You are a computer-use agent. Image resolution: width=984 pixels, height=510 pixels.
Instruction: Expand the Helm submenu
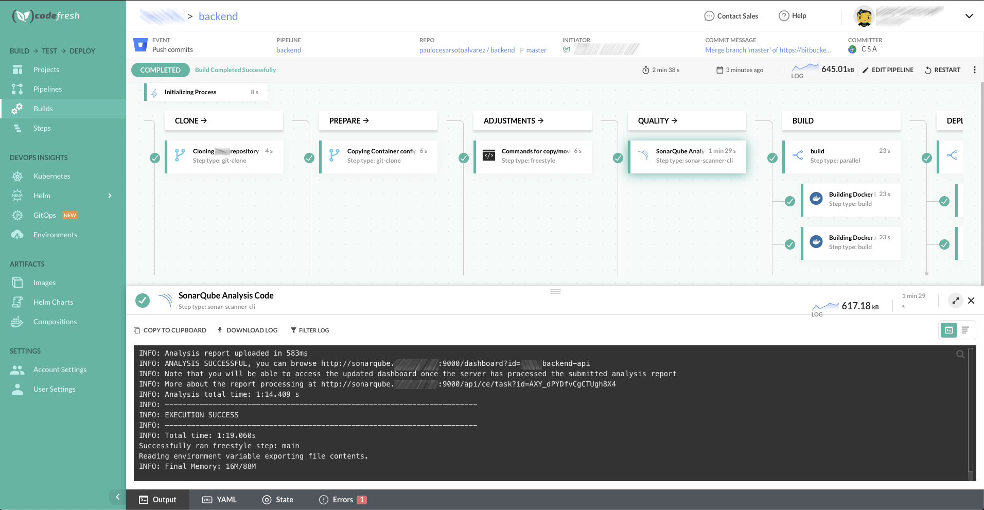[109, 196]
